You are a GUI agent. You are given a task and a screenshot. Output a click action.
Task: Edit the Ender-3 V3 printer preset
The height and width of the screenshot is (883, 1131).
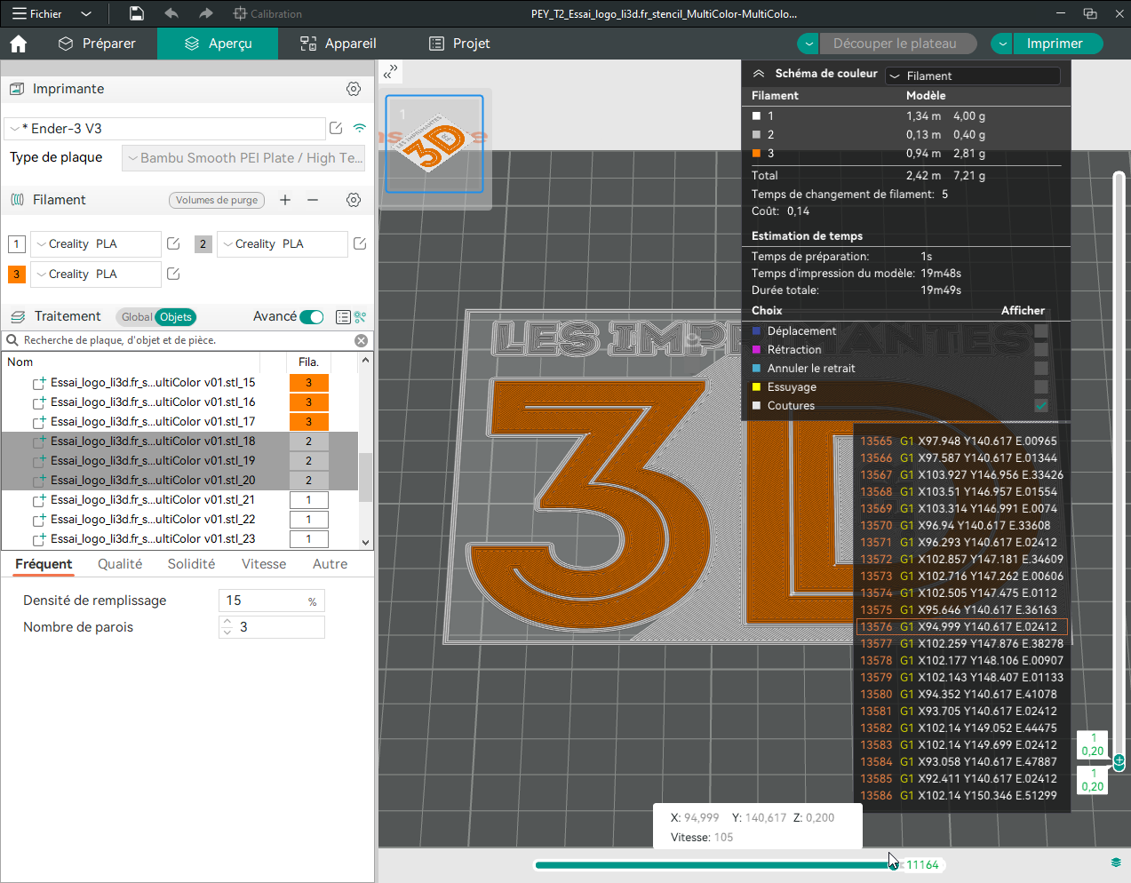pyautogui.click(x=336, y=129)
